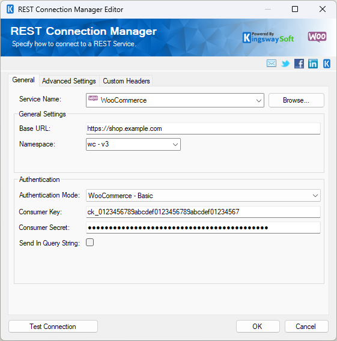
Task: Click the Consumer Secret label
Action: pyautogui.click(x=44, y=228)
